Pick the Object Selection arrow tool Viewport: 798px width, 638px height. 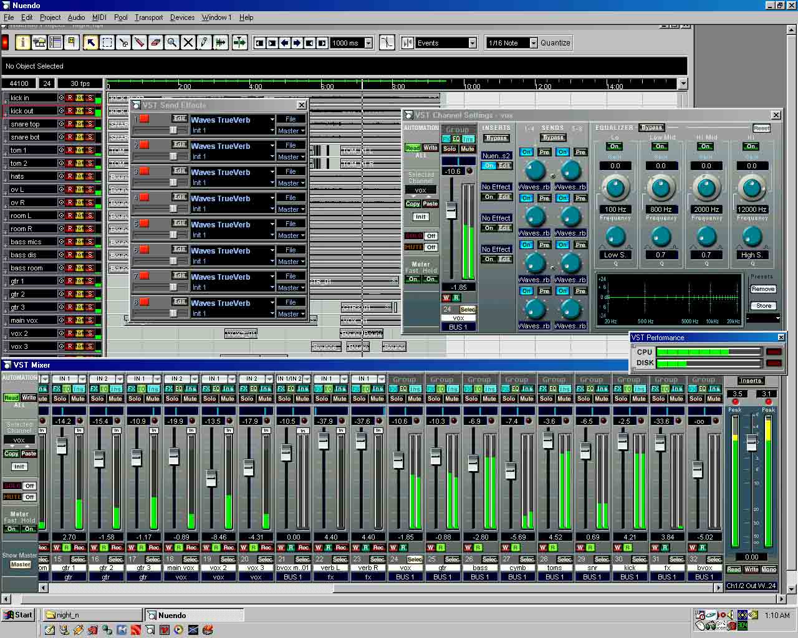(91, 42)
